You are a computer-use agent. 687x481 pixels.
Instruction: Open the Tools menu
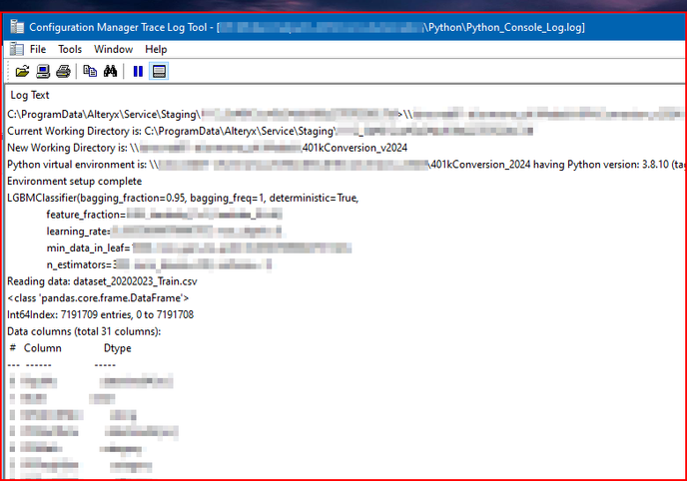[70, 49]
